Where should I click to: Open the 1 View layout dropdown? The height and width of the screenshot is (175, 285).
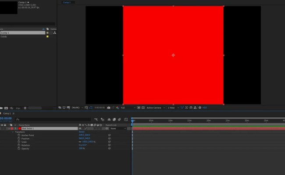[173, 108]
